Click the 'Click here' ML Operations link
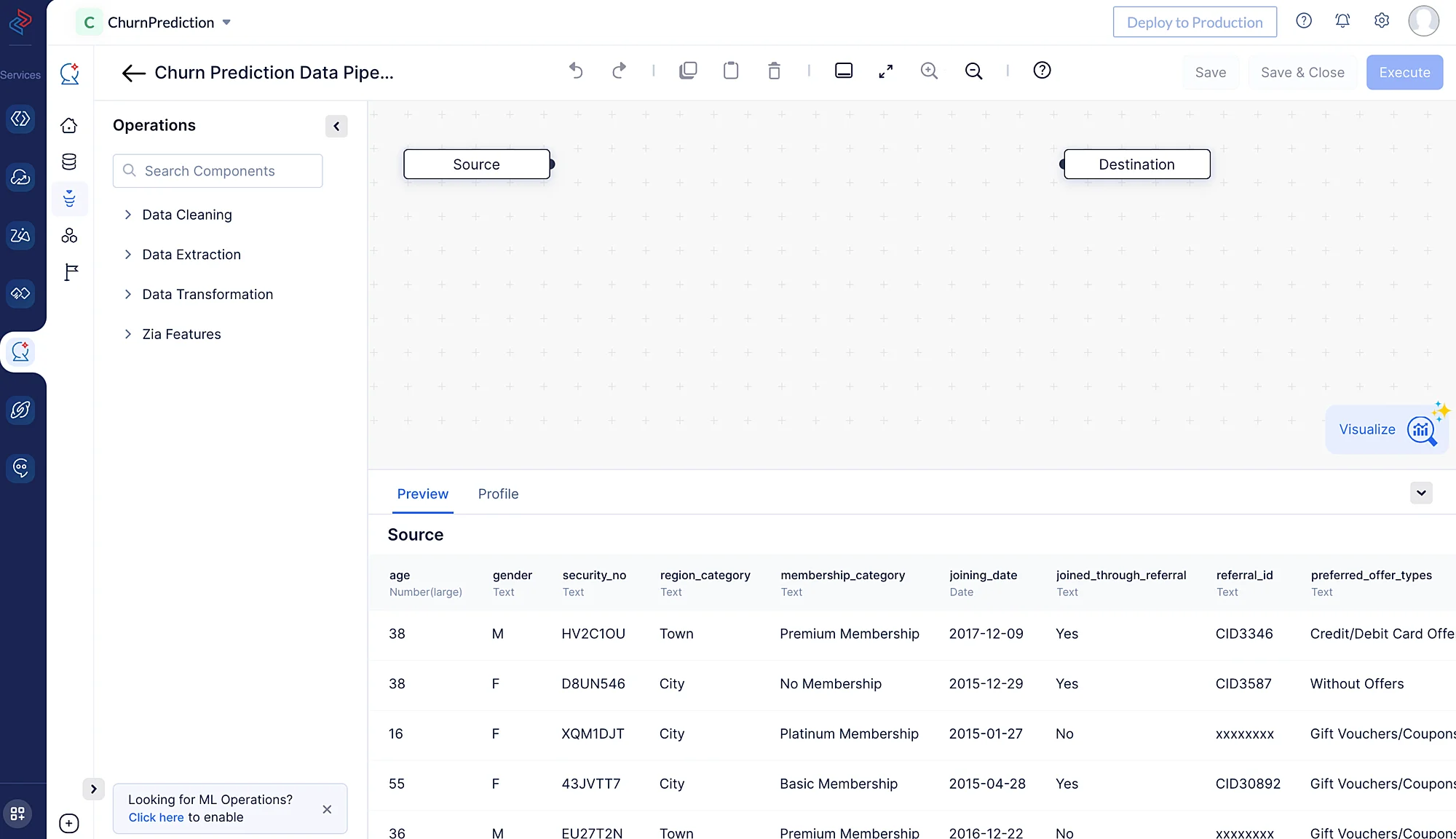The width and height of the screenshot is (1456, 839). pos(156,817)
